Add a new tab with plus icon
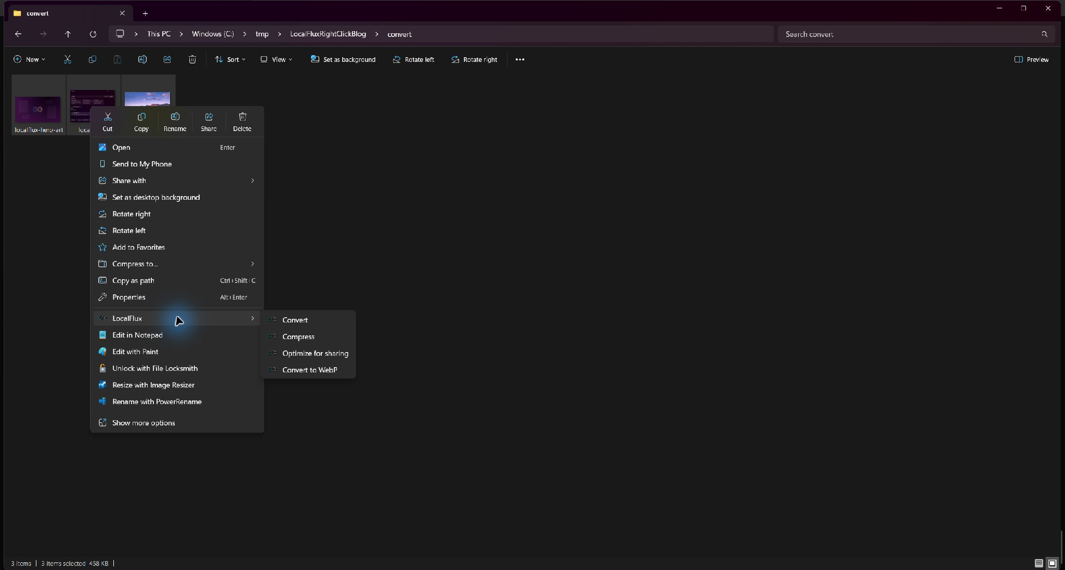The width and height of the screenshot is (1065, 570). (145, 13)
